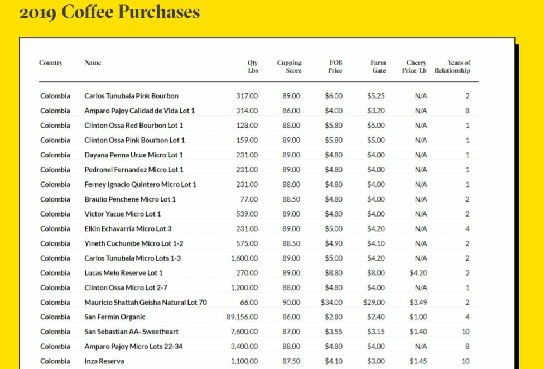This screenshot has width=544, height=369.
Task: Click the Farm Gate column header
Action: pyautogui.click(x=379, y=67)
